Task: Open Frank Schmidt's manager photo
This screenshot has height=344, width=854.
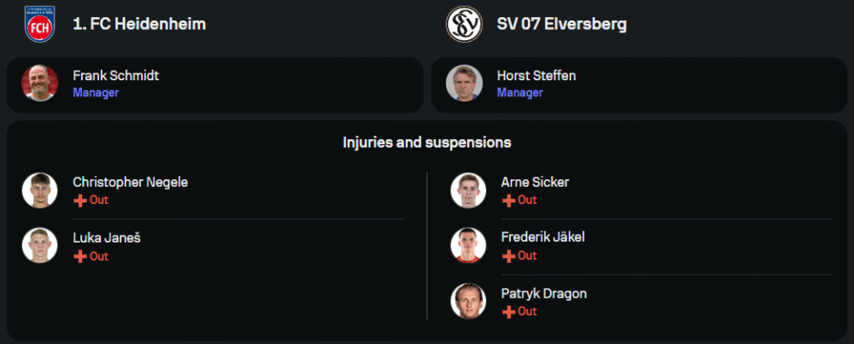Action: pyautogui.click(x=39, y=83)
